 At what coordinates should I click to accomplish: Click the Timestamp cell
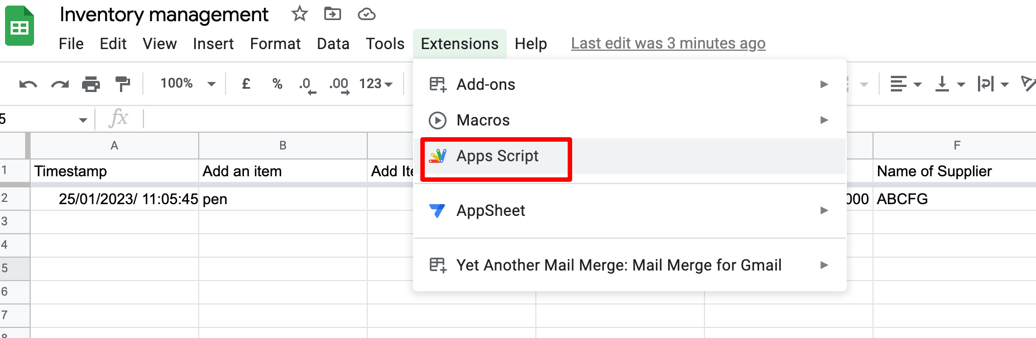[x=114, y=171]
